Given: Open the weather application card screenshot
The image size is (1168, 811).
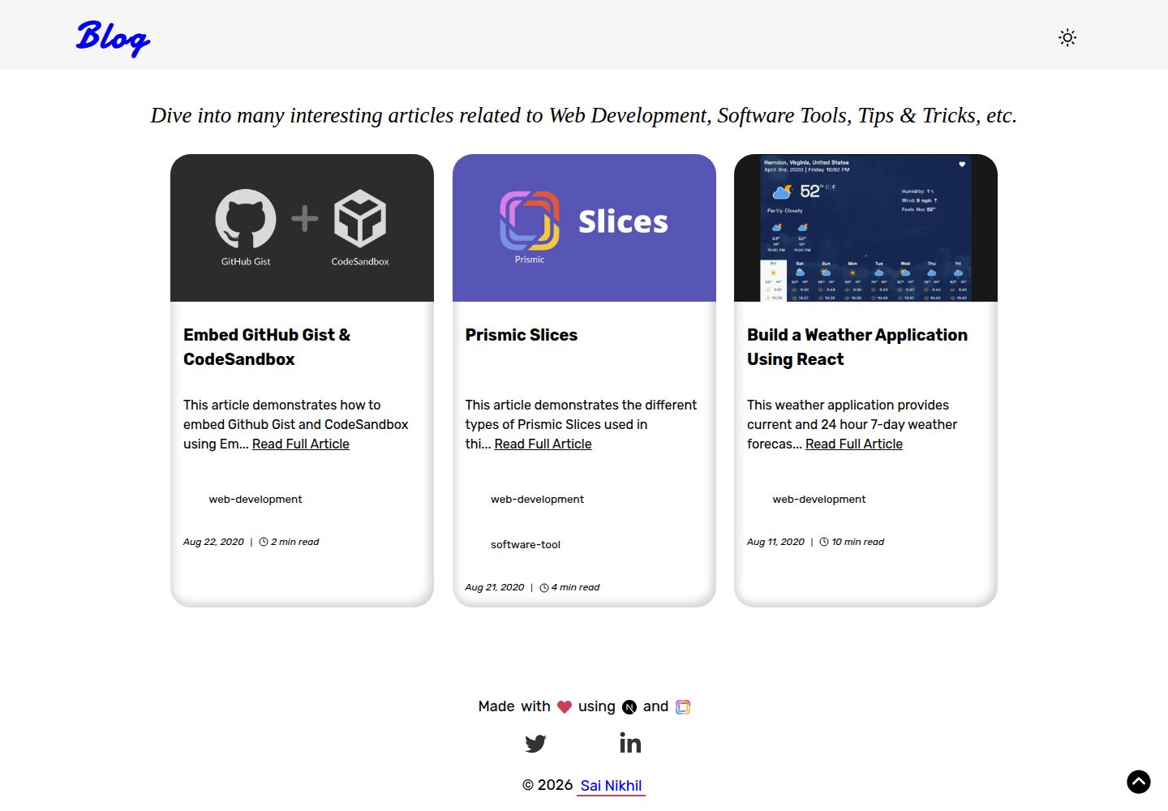Looking at the screenshot, I should point(865,228).
